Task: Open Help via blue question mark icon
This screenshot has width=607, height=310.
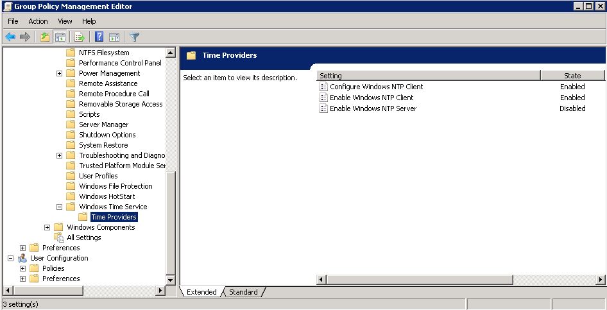Action: (99, 37)
